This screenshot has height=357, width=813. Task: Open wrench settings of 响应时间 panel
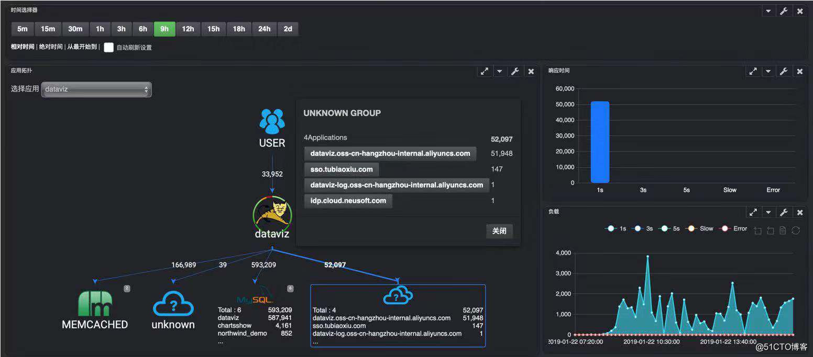point(784,72)
